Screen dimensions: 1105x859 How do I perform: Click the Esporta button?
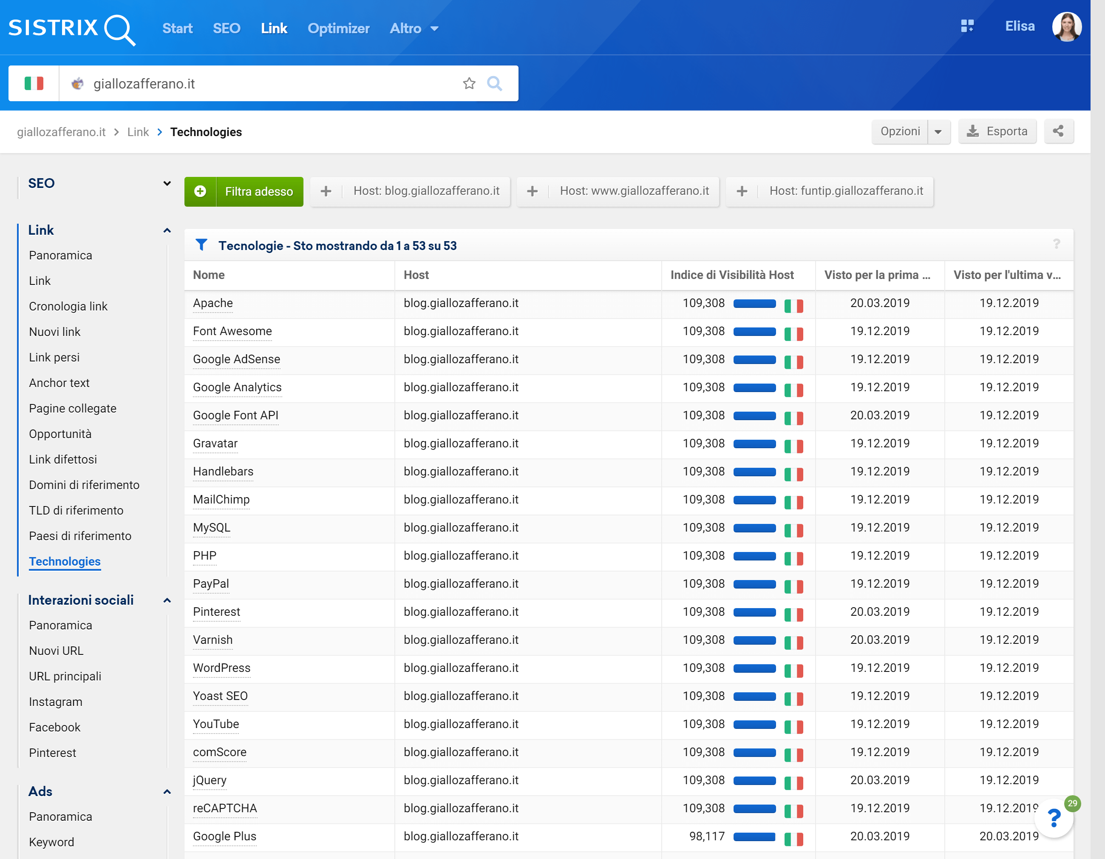coord(997,131)
